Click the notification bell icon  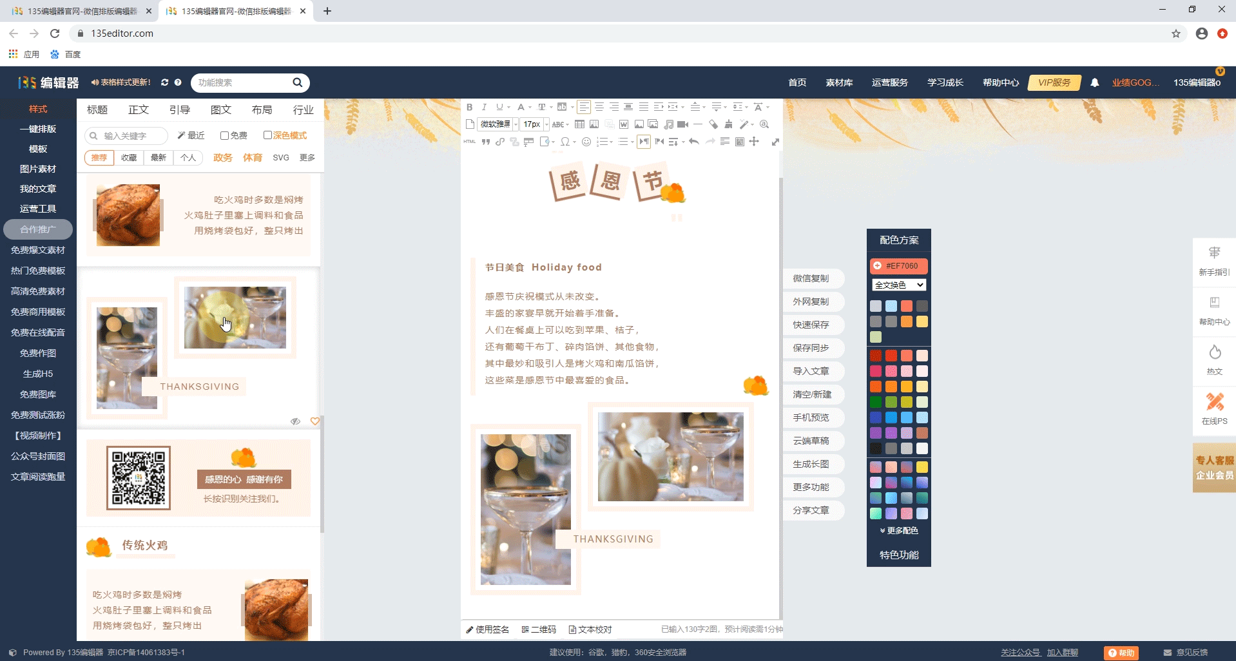(1094, 82)
